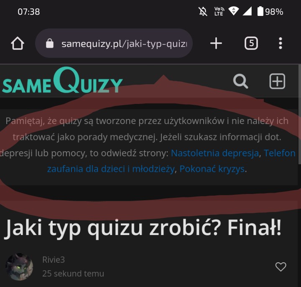This screenshot has width=301, height=287.
Task: Open a new tab with plus icon
Action: point(216,43)
